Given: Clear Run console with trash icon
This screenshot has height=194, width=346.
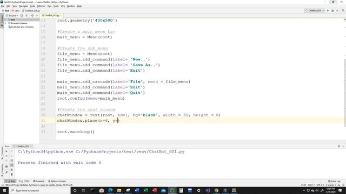Looking at the screenshot, I should tap(12, 174).
